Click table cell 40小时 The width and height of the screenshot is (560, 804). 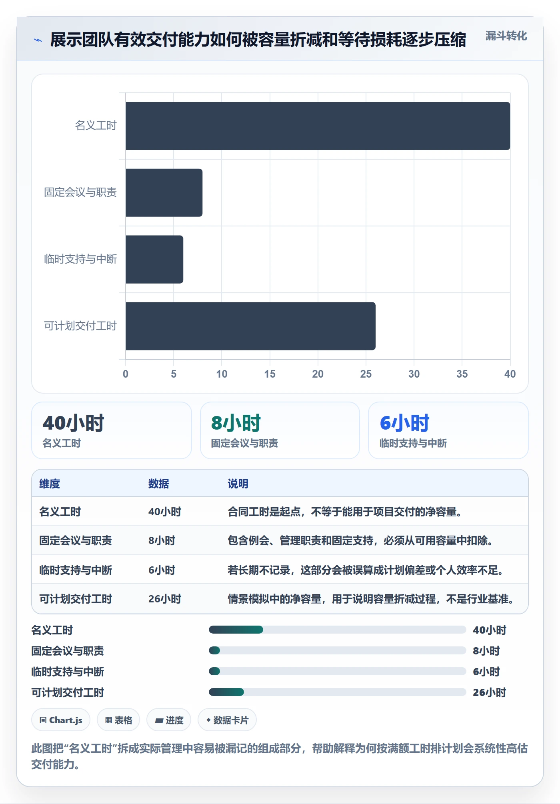pos(165,512)
